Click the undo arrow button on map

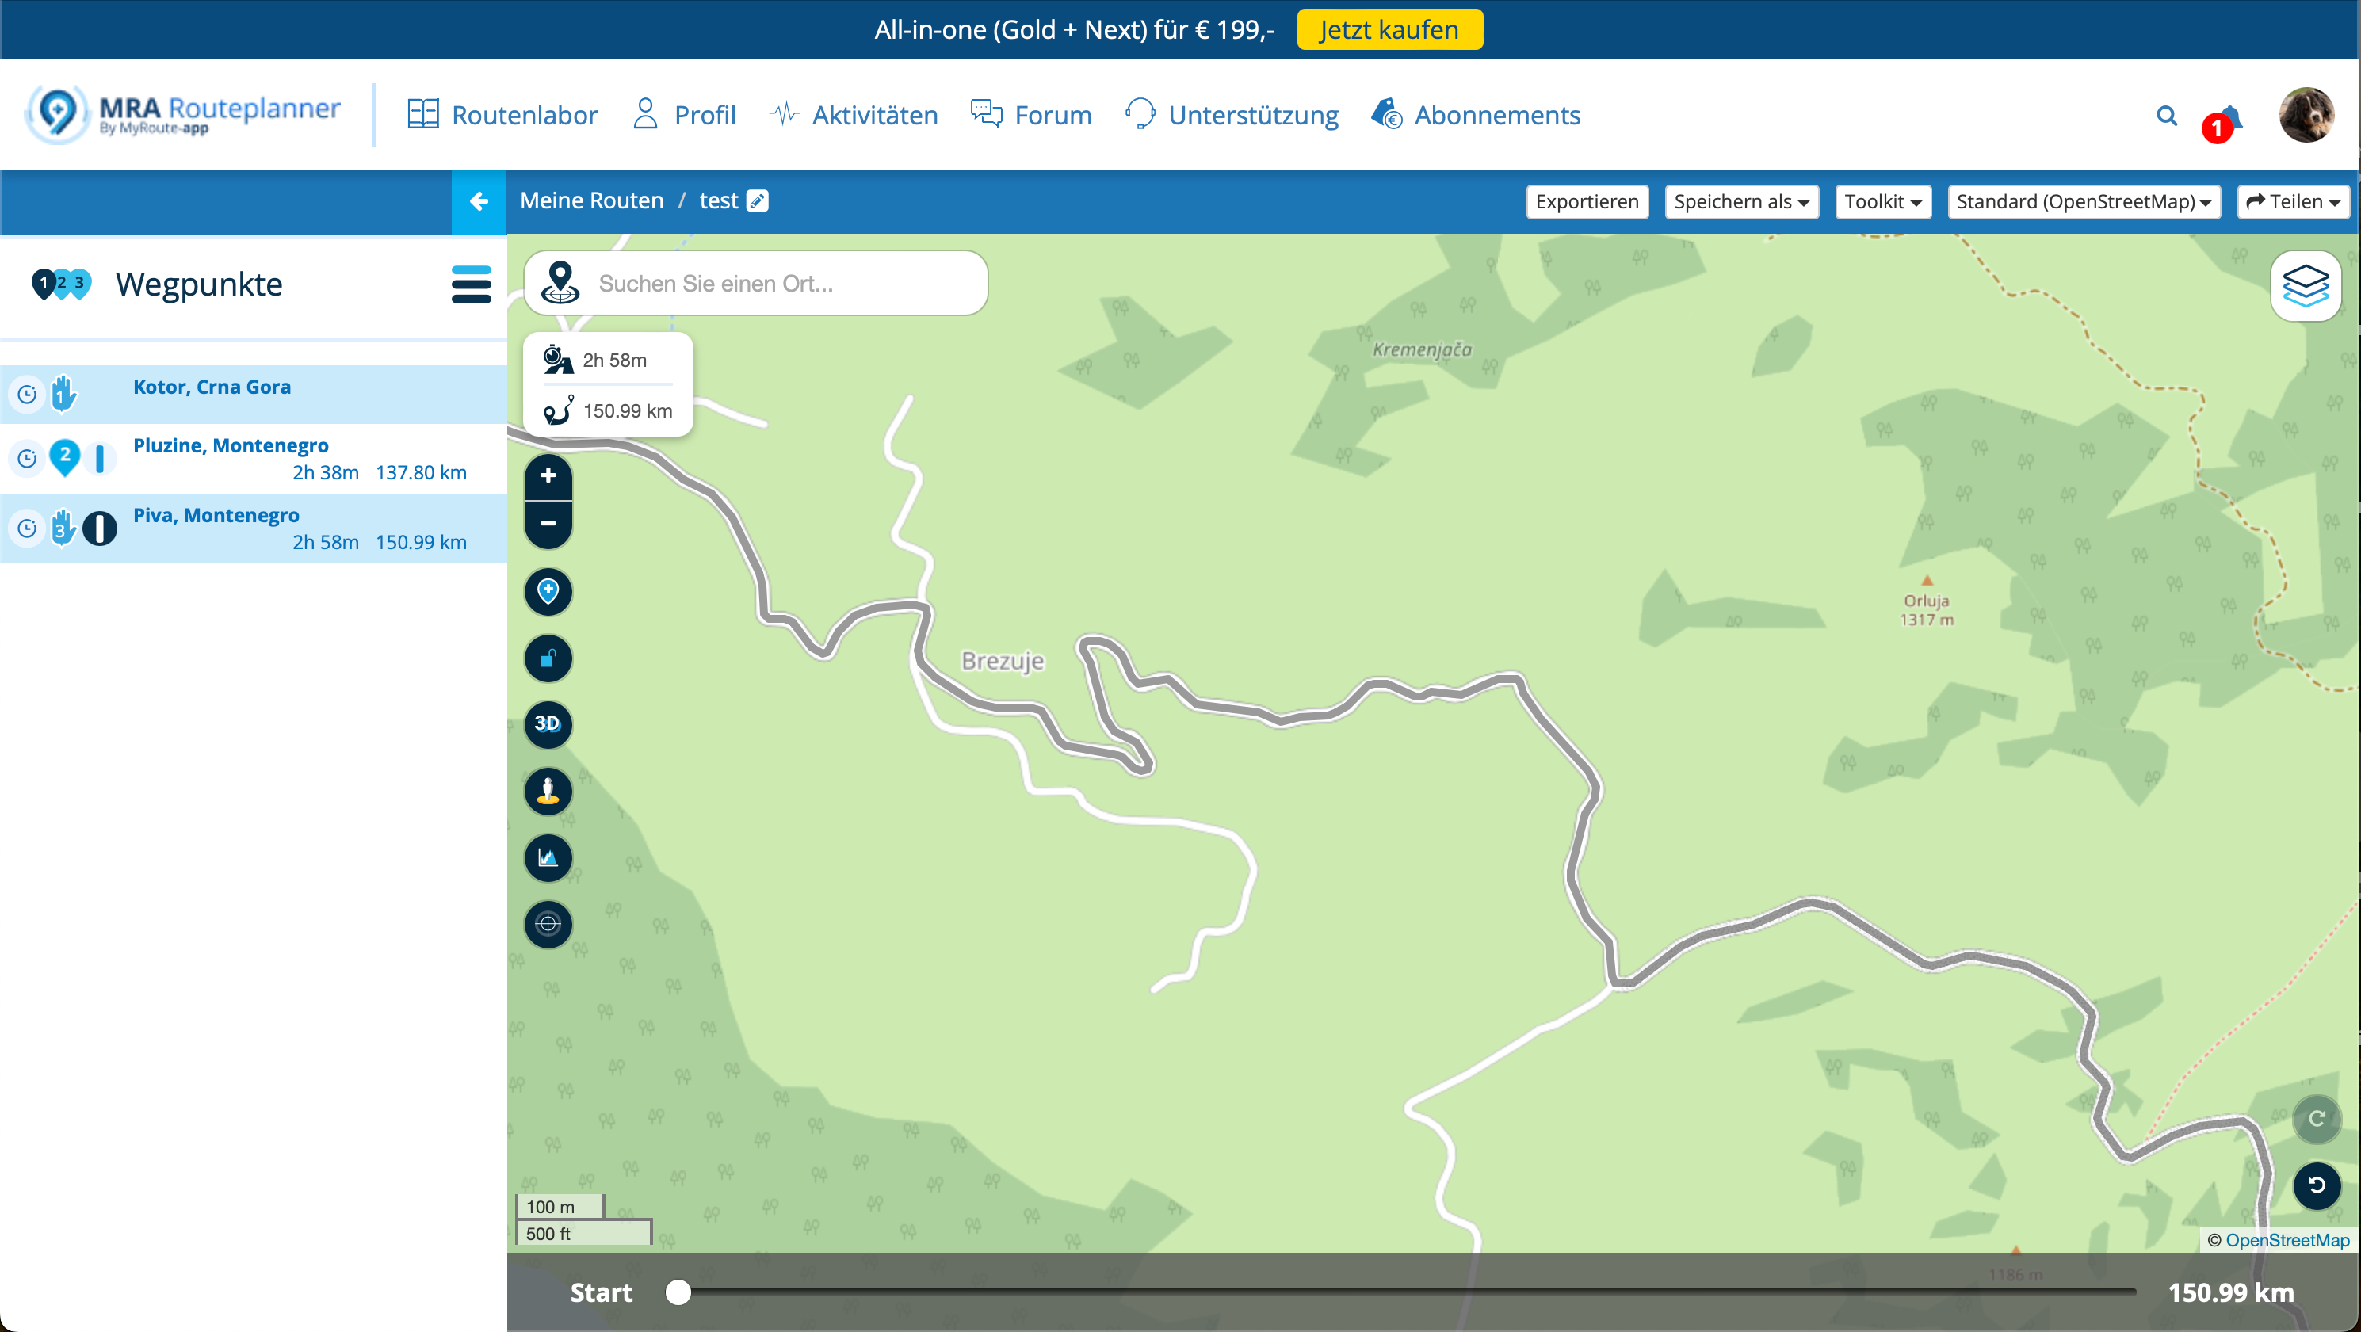point(2317,1185)
